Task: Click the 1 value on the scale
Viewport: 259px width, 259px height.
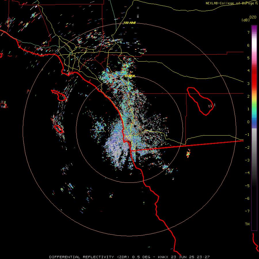Action: [248, 109]
